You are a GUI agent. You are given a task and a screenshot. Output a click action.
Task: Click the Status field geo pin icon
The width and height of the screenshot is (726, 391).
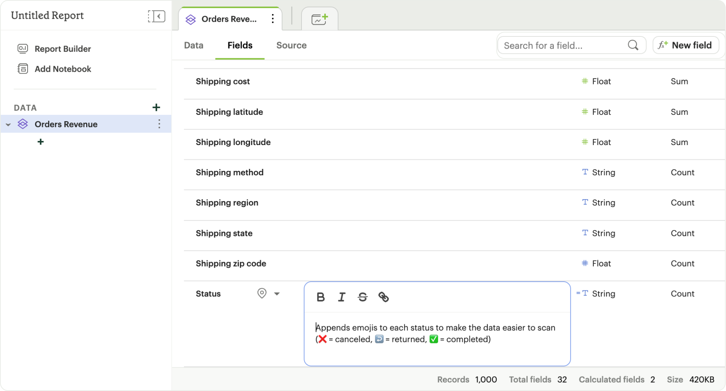click(262, 293)
